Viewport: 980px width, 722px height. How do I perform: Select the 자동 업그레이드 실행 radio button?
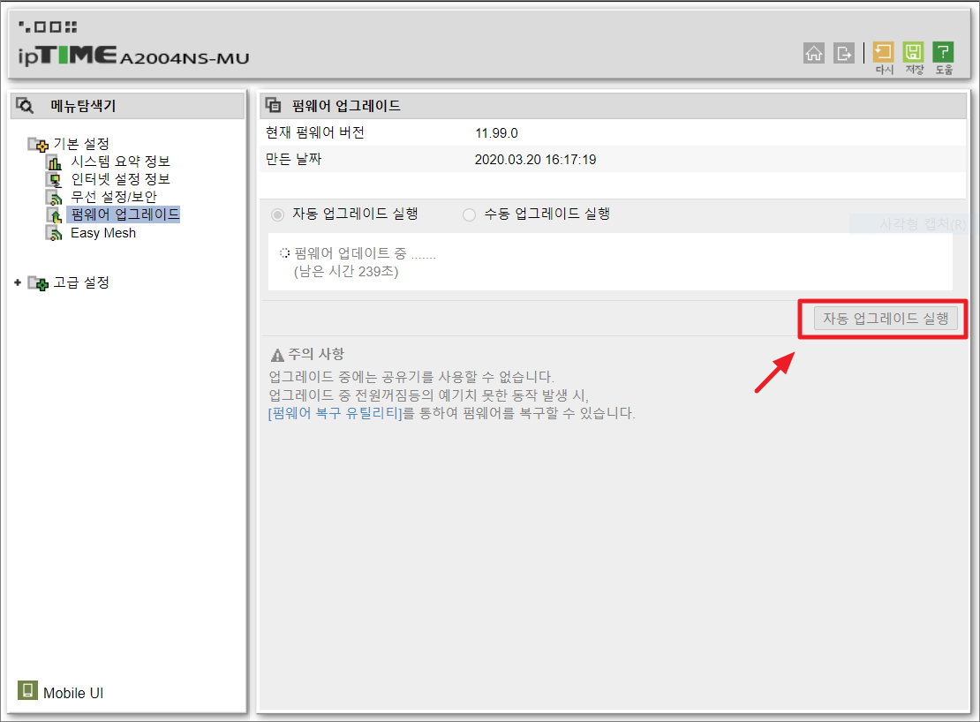pyautogui.click(x=276, y=214)
